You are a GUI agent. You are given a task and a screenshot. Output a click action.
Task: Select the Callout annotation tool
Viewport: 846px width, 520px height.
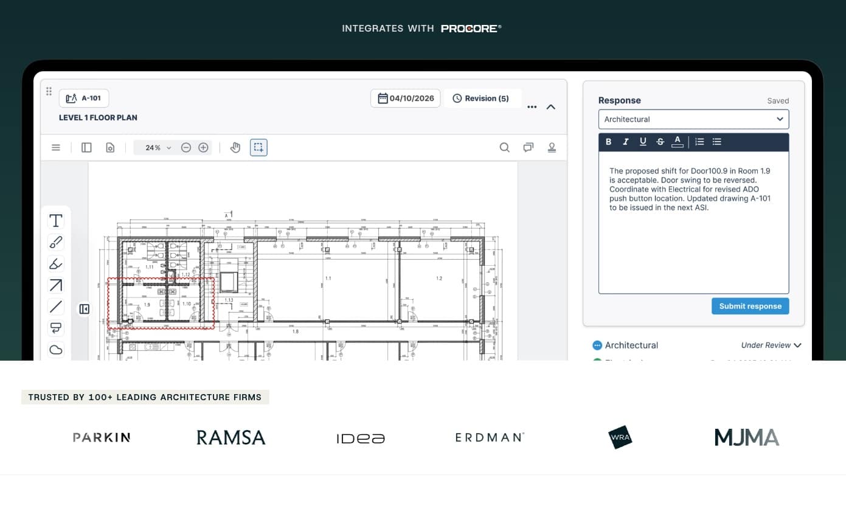(x=56, y=328)
